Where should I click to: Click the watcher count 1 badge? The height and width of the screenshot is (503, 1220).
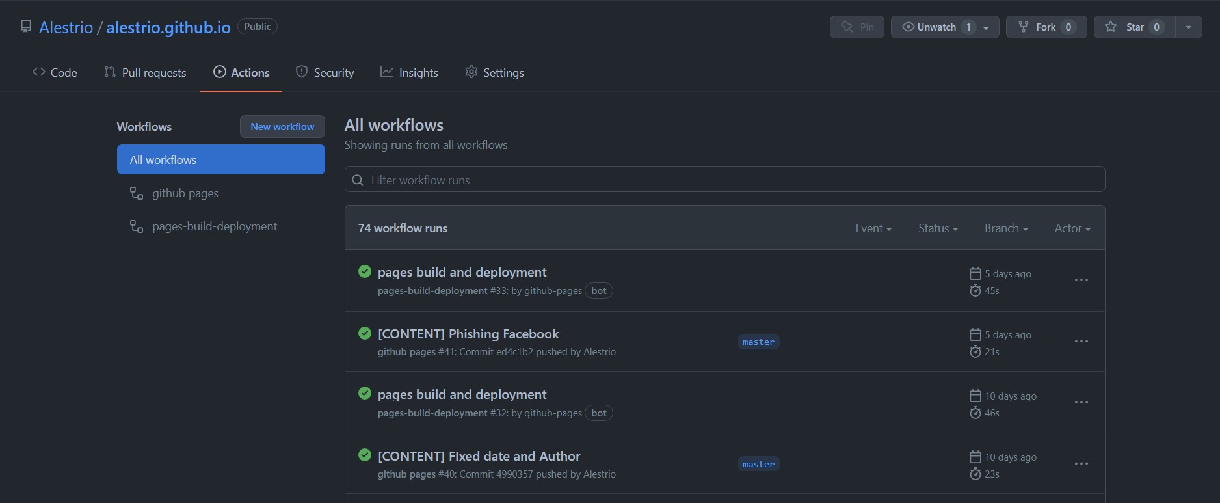[x=968, y=27]
